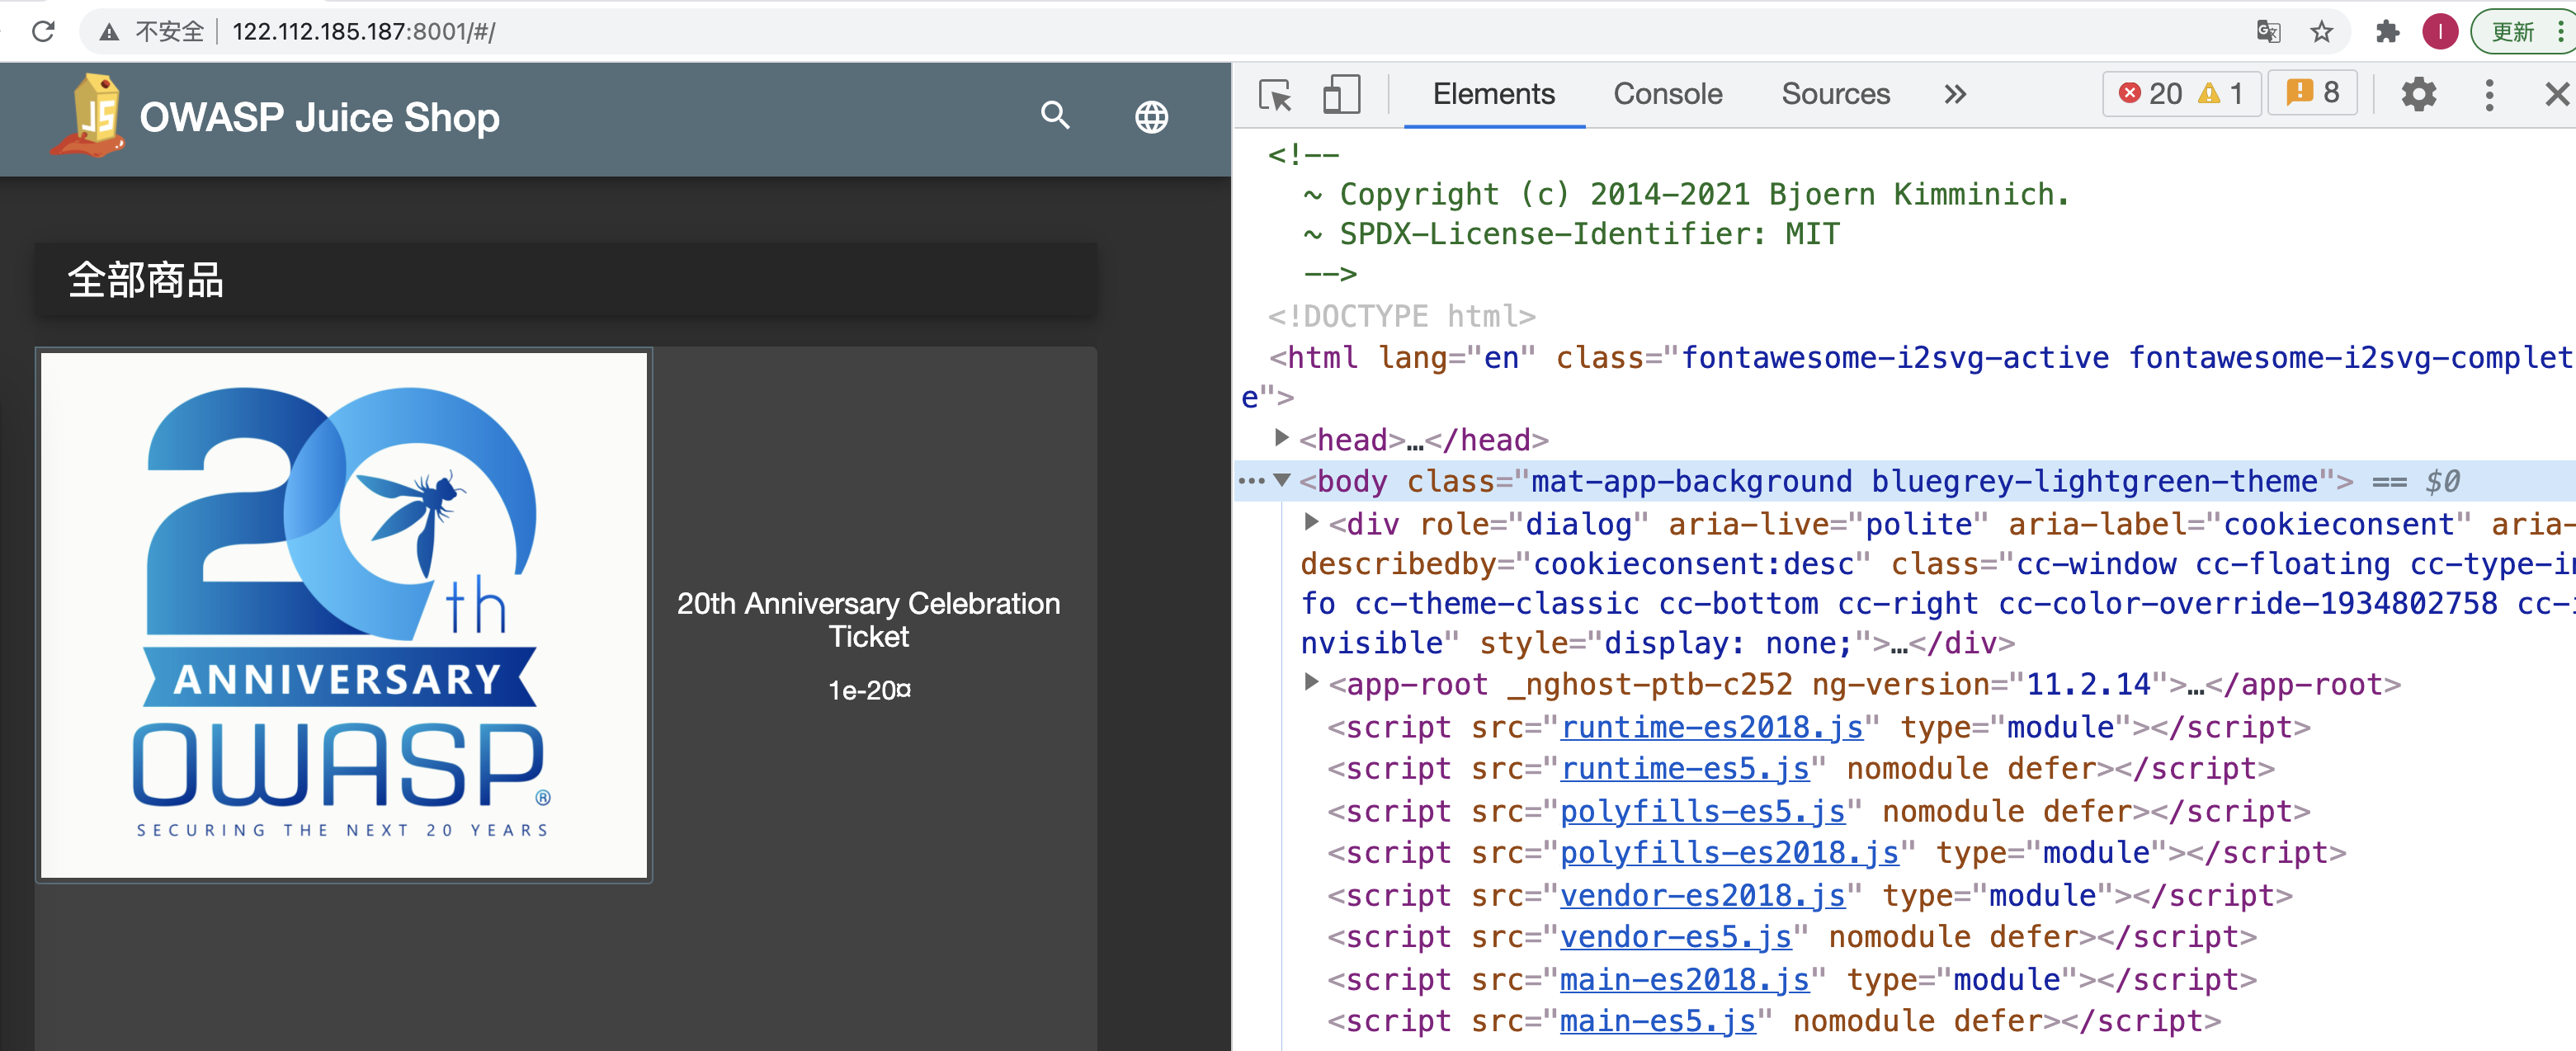
Task: Switch to the Sources tab
Action: [1835, 95]
